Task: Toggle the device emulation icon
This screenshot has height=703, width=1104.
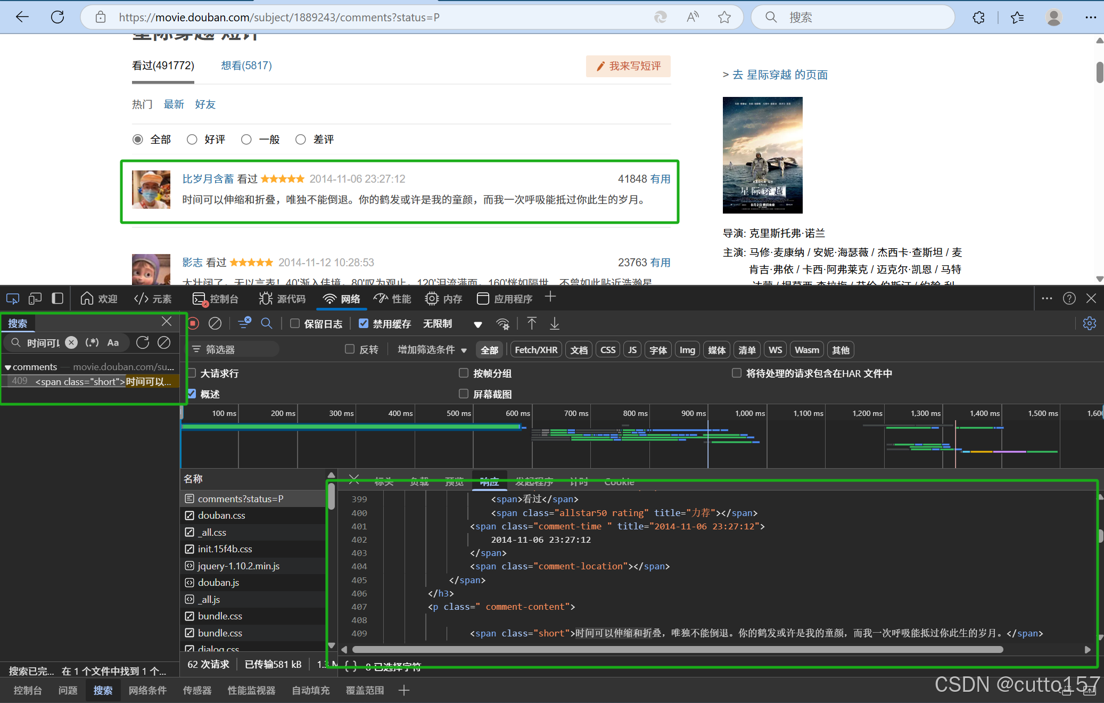Action: 35,299
